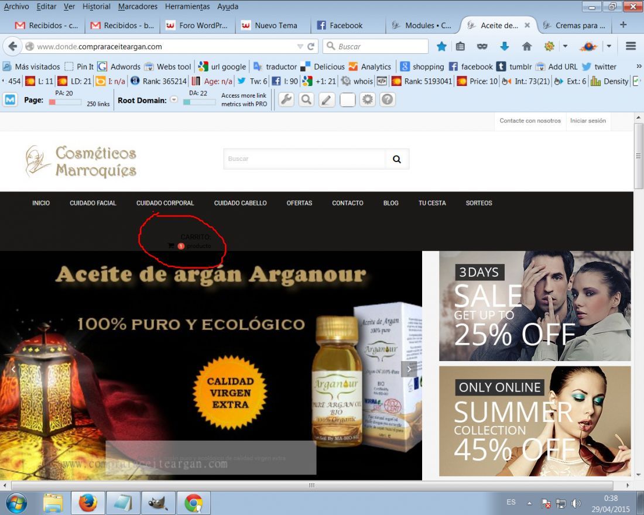Show hidden system tray icons arrow

point(529,503)
